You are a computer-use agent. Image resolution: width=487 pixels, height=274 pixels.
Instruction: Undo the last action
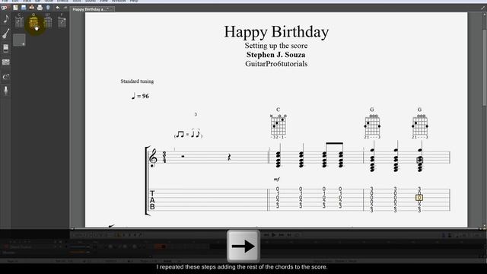[58, 8]
